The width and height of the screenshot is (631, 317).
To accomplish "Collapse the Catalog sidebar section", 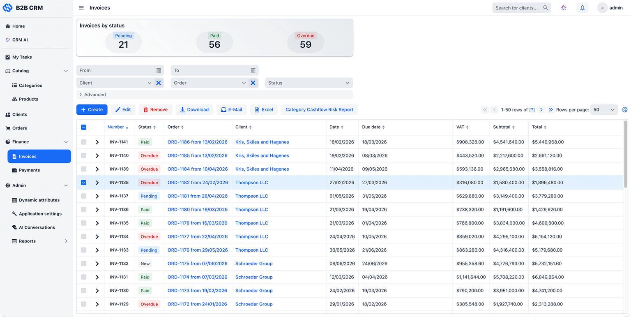I will tap(66, 71).
